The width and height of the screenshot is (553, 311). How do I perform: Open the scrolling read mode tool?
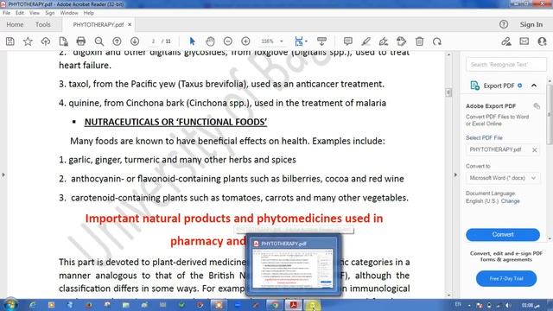(321, 41)
